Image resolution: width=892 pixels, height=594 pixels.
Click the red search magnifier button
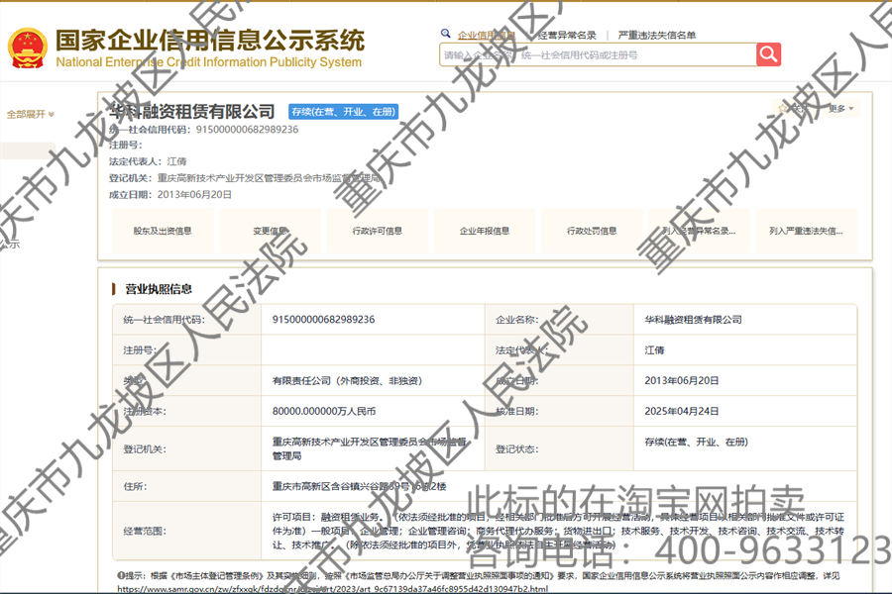click(768, 54)
